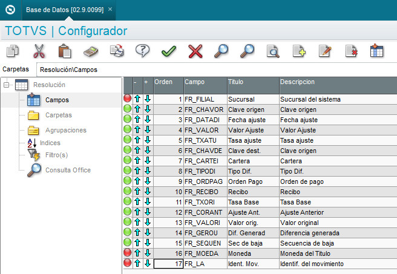This screenshot has width=397, height=274.
Task: Select the 'Moneda del Titulo' description cell
Action: coord(338,253)
